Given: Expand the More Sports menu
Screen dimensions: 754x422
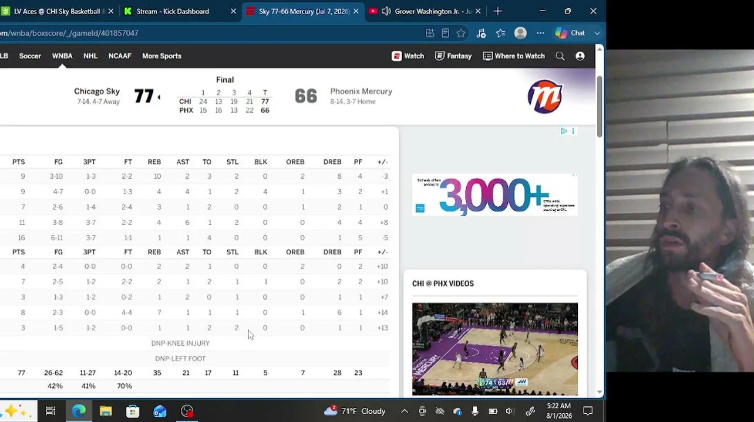Looking at the screenshot, I should tap(161, 56).
